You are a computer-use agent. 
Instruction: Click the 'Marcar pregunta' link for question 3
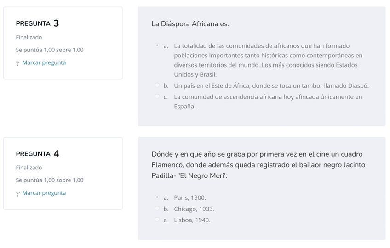click(44, 62)
